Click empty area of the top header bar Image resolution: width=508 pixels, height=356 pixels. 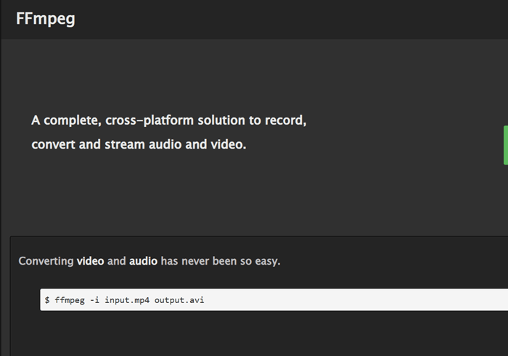point(290,19)
